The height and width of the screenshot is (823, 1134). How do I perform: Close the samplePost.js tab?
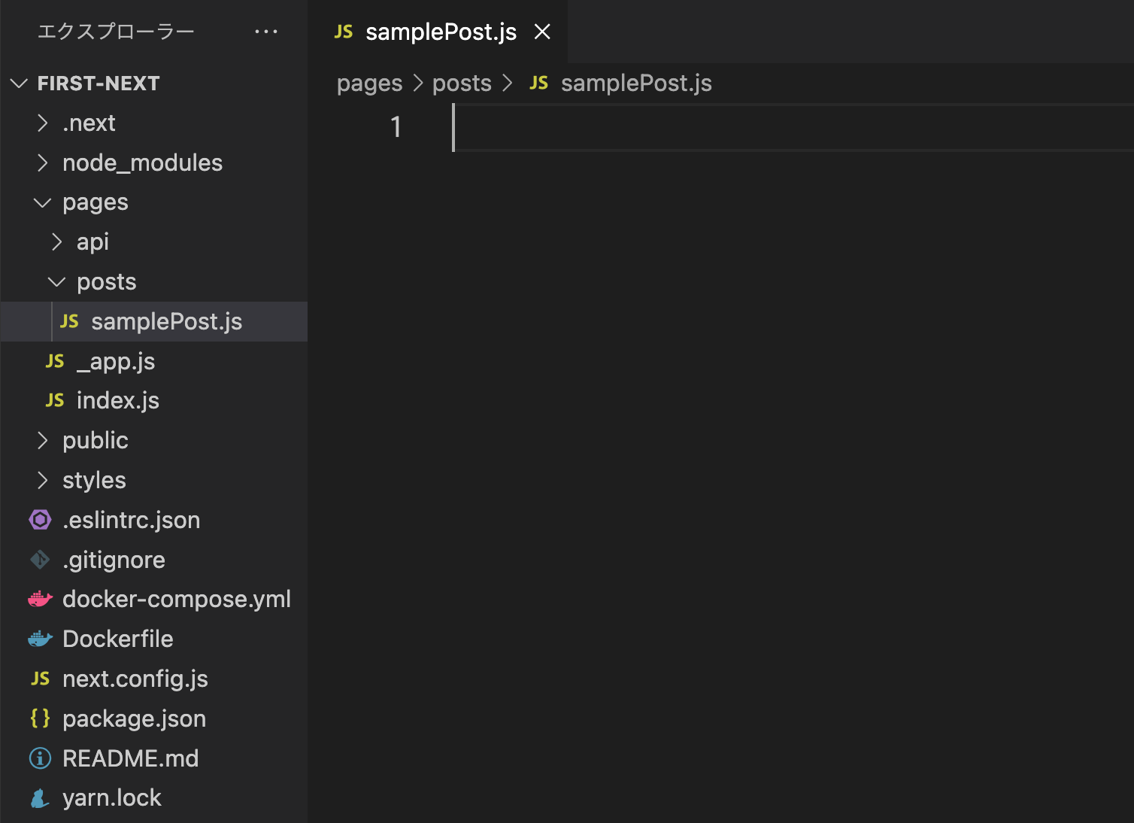[542, 32]
